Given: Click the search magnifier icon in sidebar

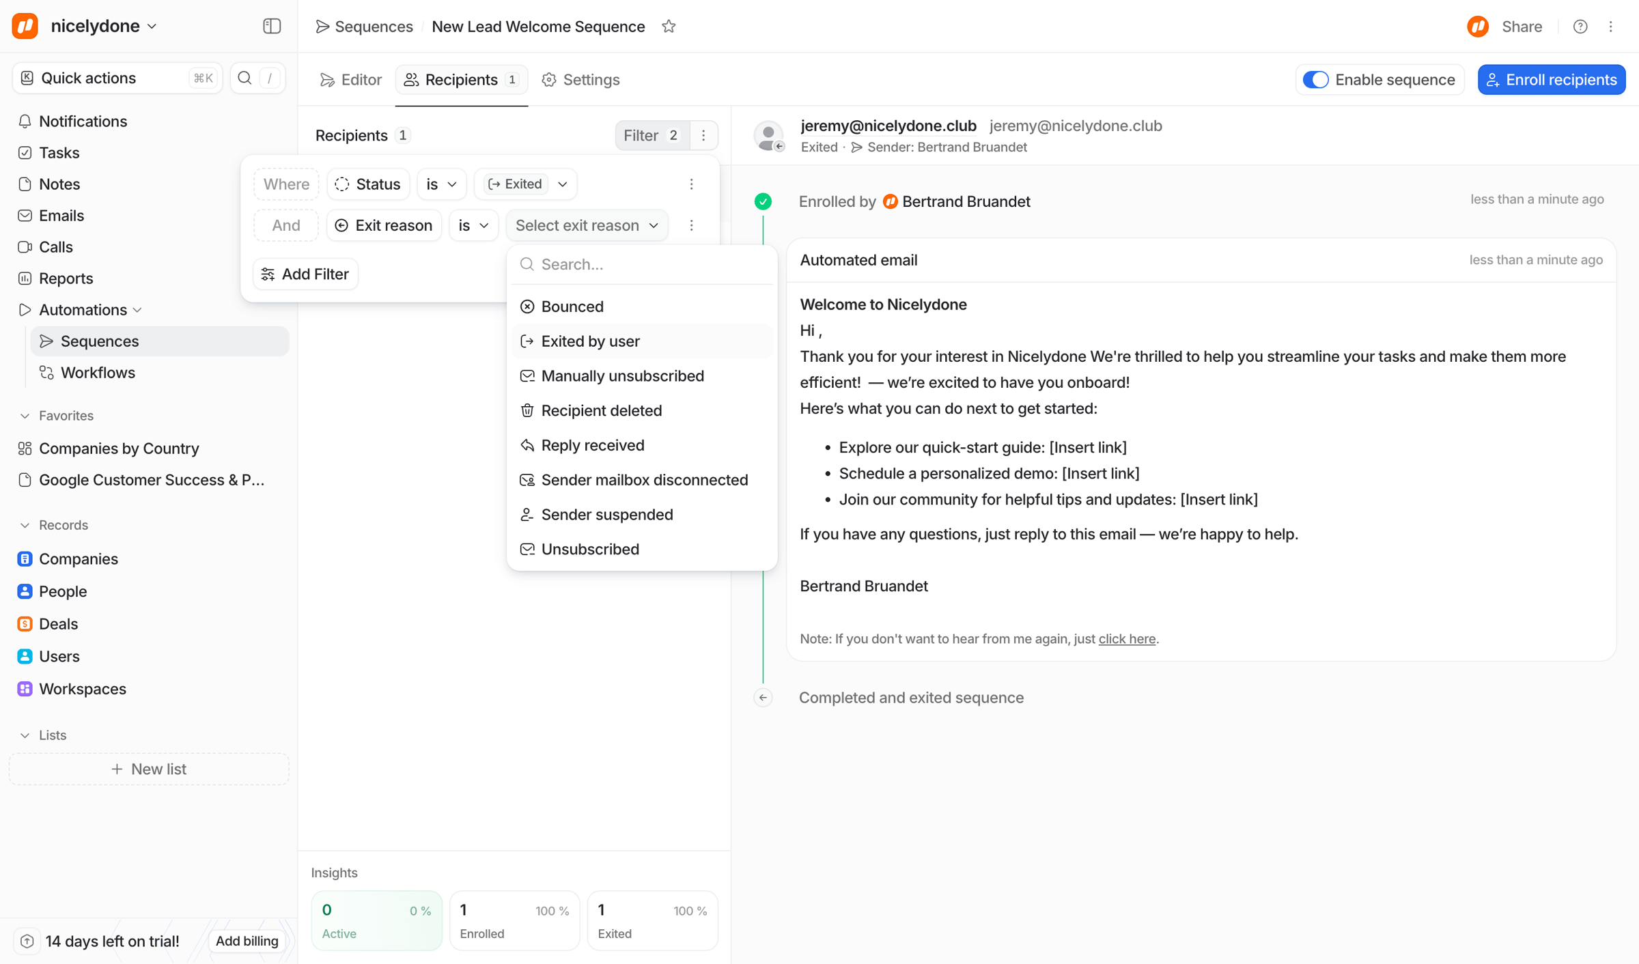Looking at the screenshot, I should pos(244,78).
